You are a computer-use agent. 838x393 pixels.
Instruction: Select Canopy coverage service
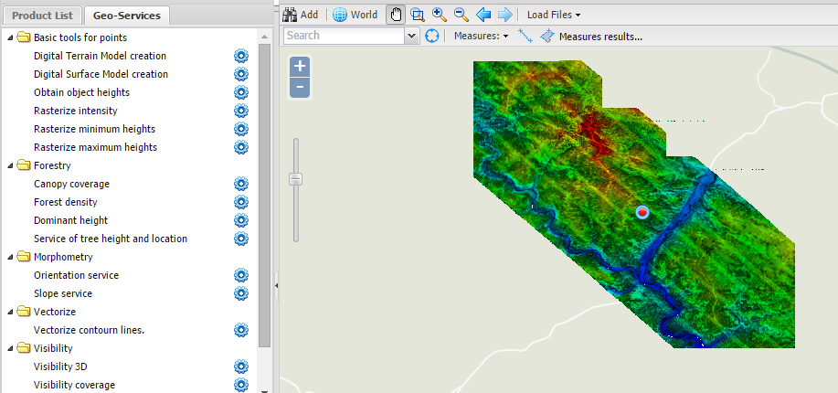71,184
